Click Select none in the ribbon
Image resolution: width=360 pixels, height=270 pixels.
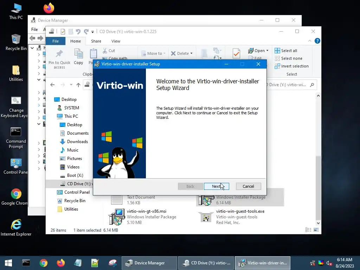[x=288, y=58]
